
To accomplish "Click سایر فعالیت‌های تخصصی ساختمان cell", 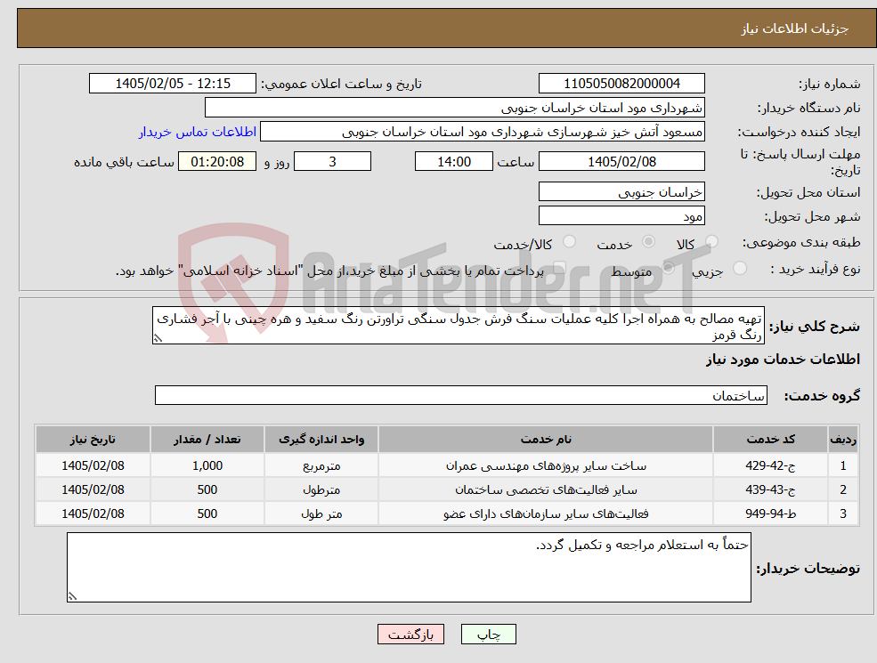I will [545, 489].
